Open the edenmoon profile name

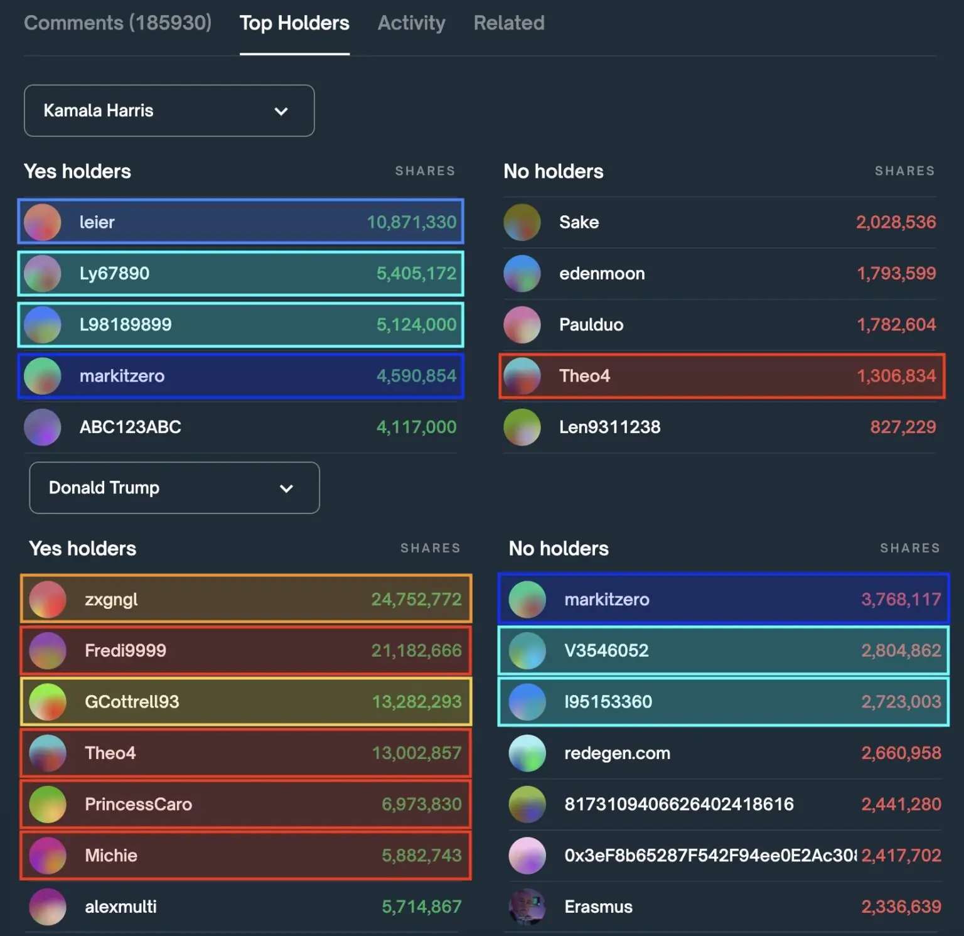coord(602,274)
